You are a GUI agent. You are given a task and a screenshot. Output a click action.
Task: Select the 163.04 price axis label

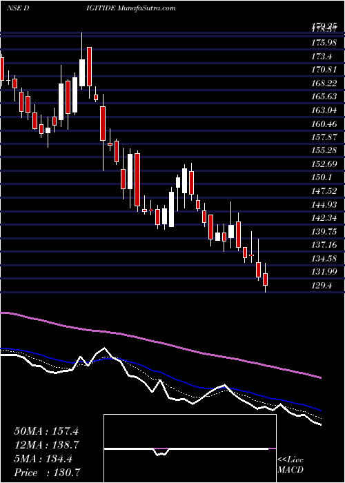324,110
